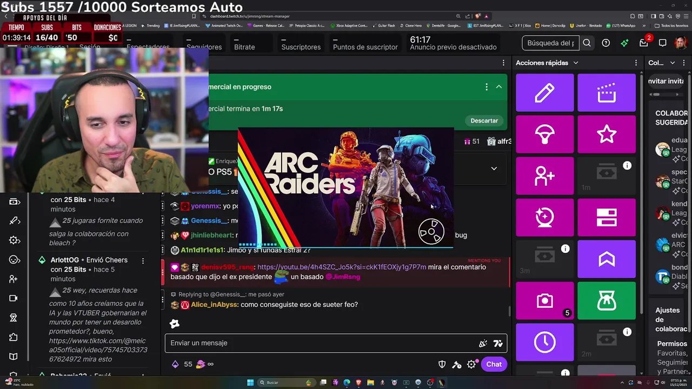The height and width of the screenshot is (389, 692).
Task: Open the inbox with 2 notifications
Action: (x=644, y=43)
